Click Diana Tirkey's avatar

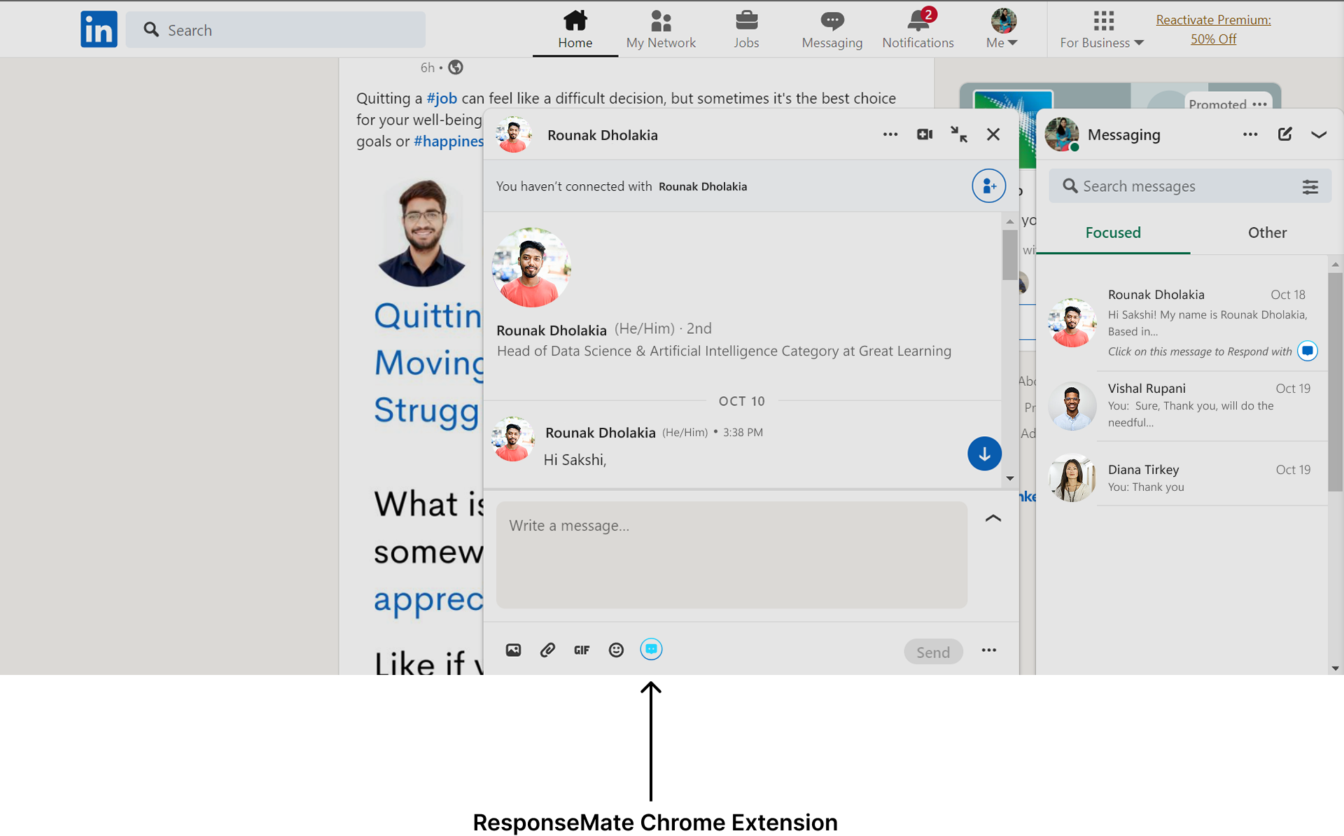(x=1072, y=478)
